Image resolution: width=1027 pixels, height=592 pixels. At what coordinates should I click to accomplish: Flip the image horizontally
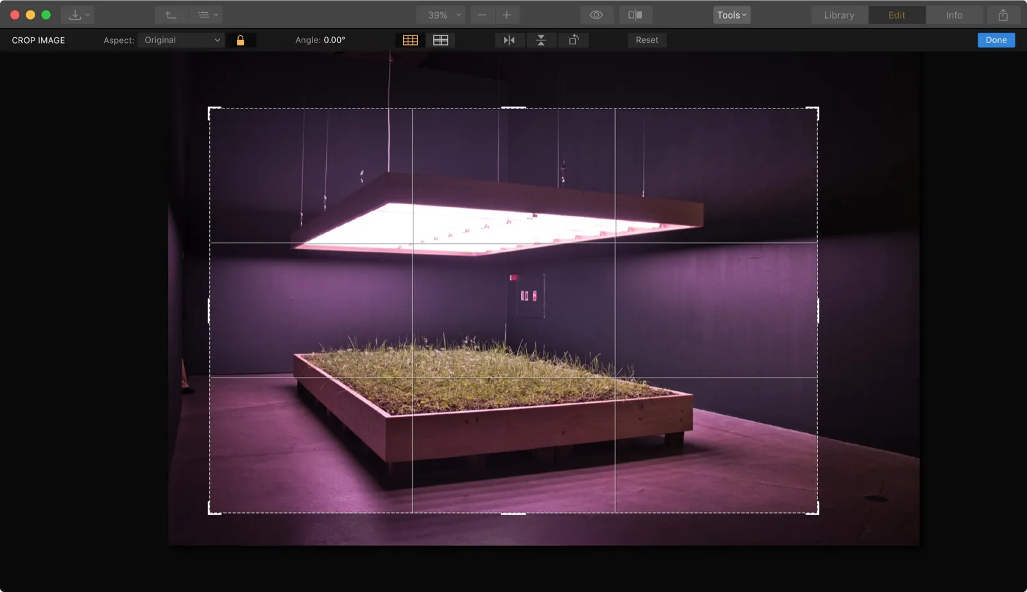click(x=509, y=40)
